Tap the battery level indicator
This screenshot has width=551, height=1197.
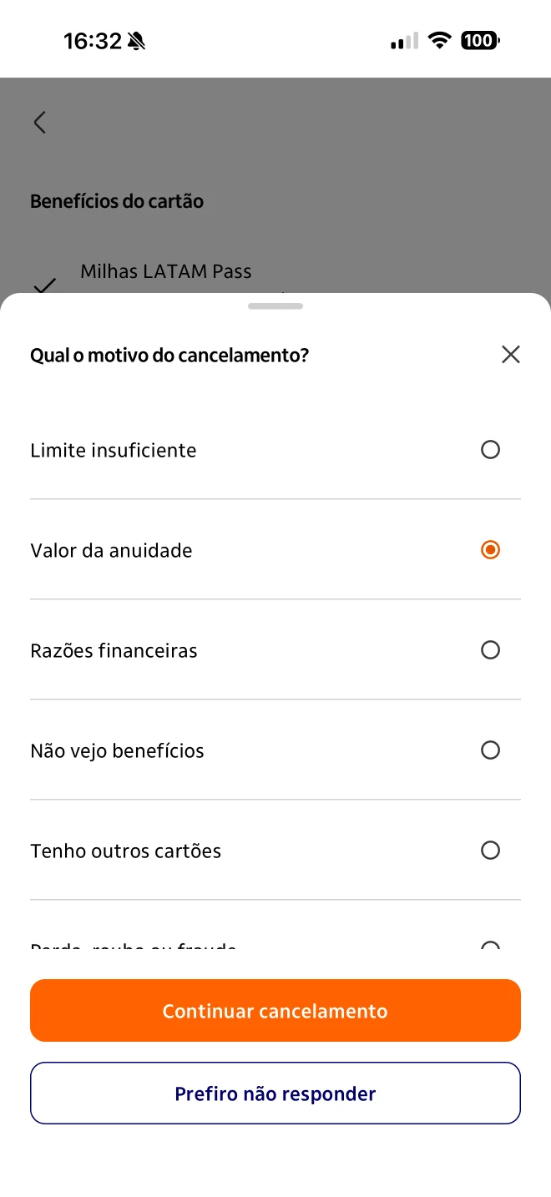480,40
